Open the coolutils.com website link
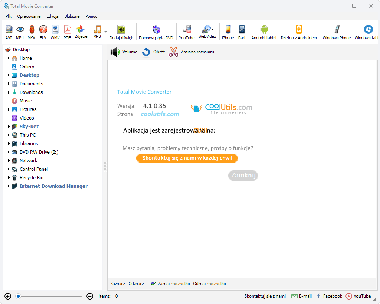Image resolution: width=380 pixels, height=304 pixels. coord(160,114)
